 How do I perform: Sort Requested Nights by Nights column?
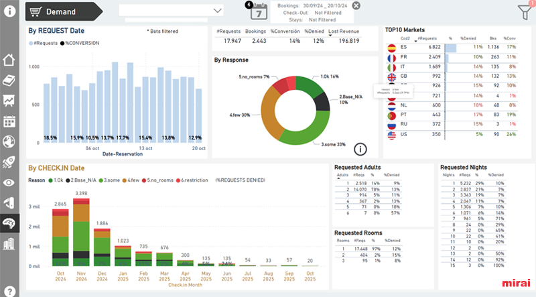(x=448, y=175)
